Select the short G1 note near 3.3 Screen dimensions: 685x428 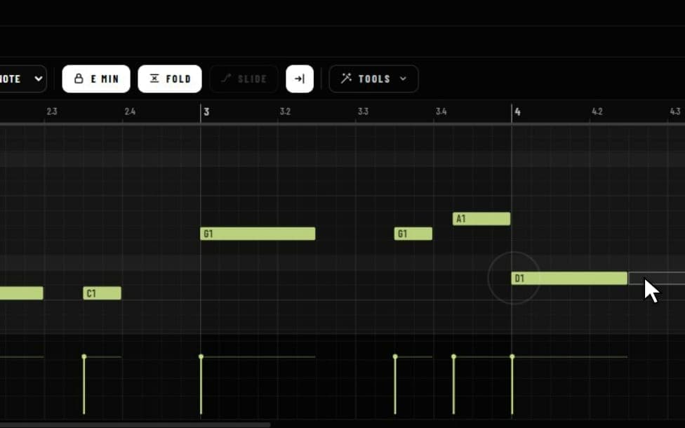coord(413,234)
